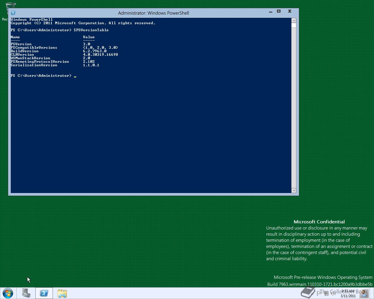Screen dimensions: 374x299
Task: Click the "PSRemotingProtocolVersion" row name
Action: [40, 62]
